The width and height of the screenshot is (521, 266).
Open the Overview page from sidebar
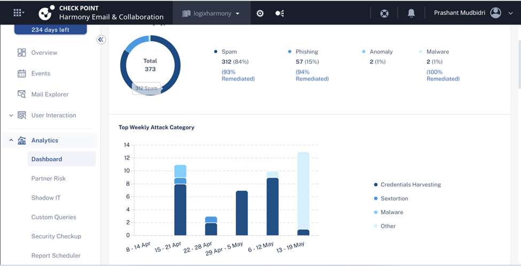point(44,53)
